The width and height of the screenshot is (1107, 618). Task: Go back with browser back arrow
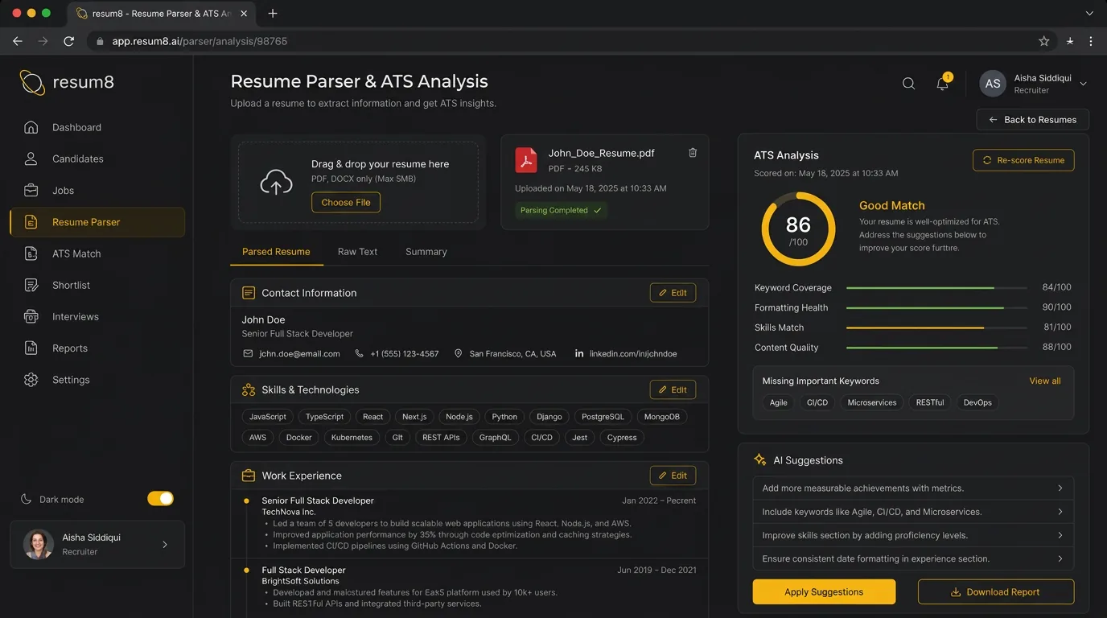click(18, 41)
